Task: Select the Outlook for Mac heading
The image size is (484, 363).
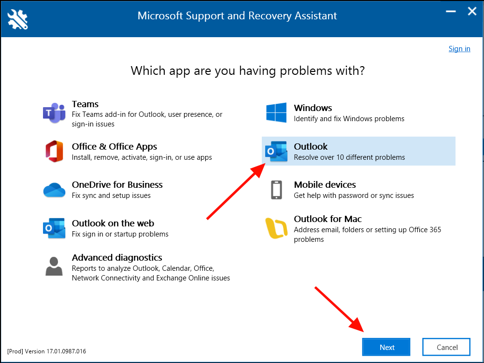Action: [x=328, y=219]
